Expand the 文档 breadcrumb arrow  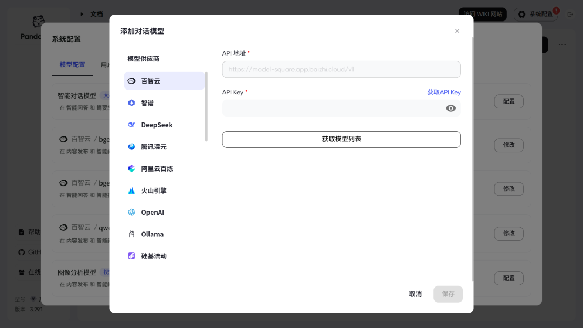82,14
